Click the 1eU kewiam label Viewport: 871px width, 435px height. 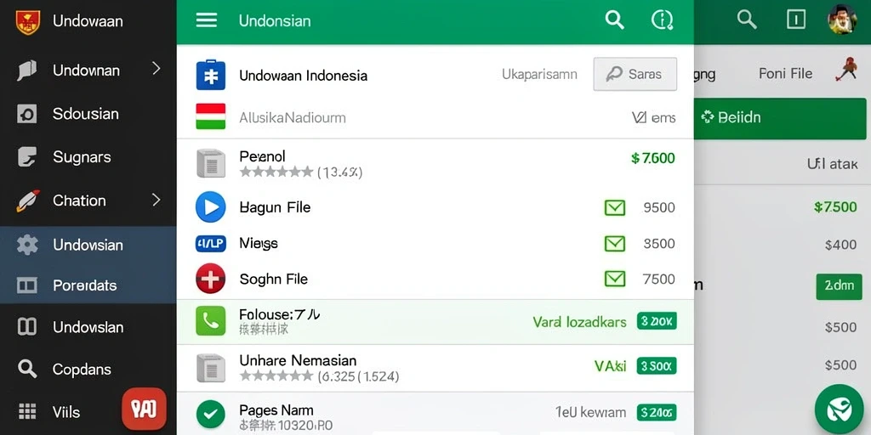click(590, 413)
